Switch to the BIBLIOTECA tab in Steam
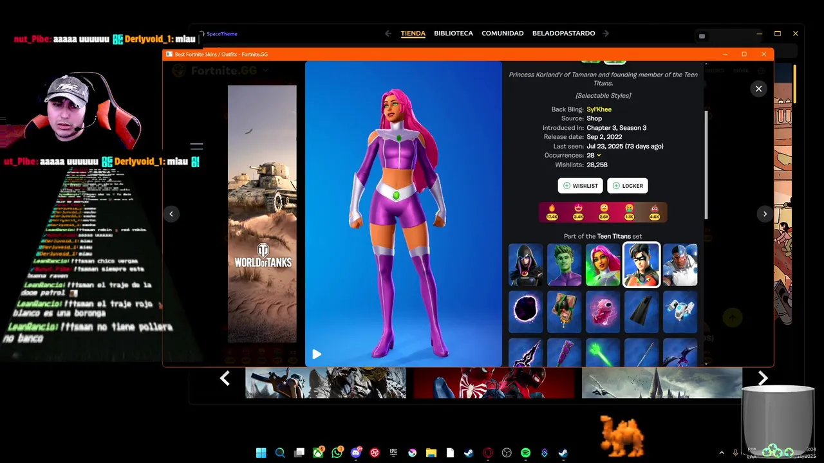 (x=453, y=33)
